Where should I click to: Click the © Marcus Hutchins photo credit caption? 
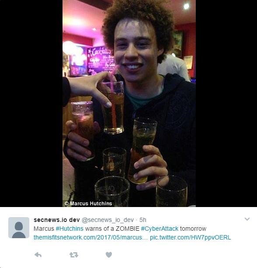point(88,204)
